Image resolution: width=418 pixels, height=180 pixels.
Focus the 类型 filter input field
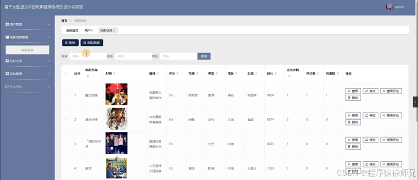133,56
